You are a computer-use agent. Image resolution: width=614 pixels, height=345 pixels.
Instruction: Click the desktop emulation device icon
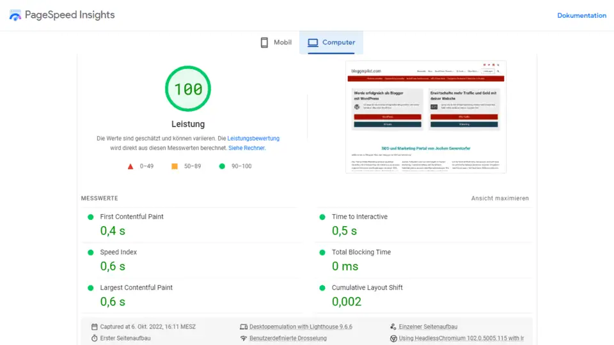[x=243, y=326]
